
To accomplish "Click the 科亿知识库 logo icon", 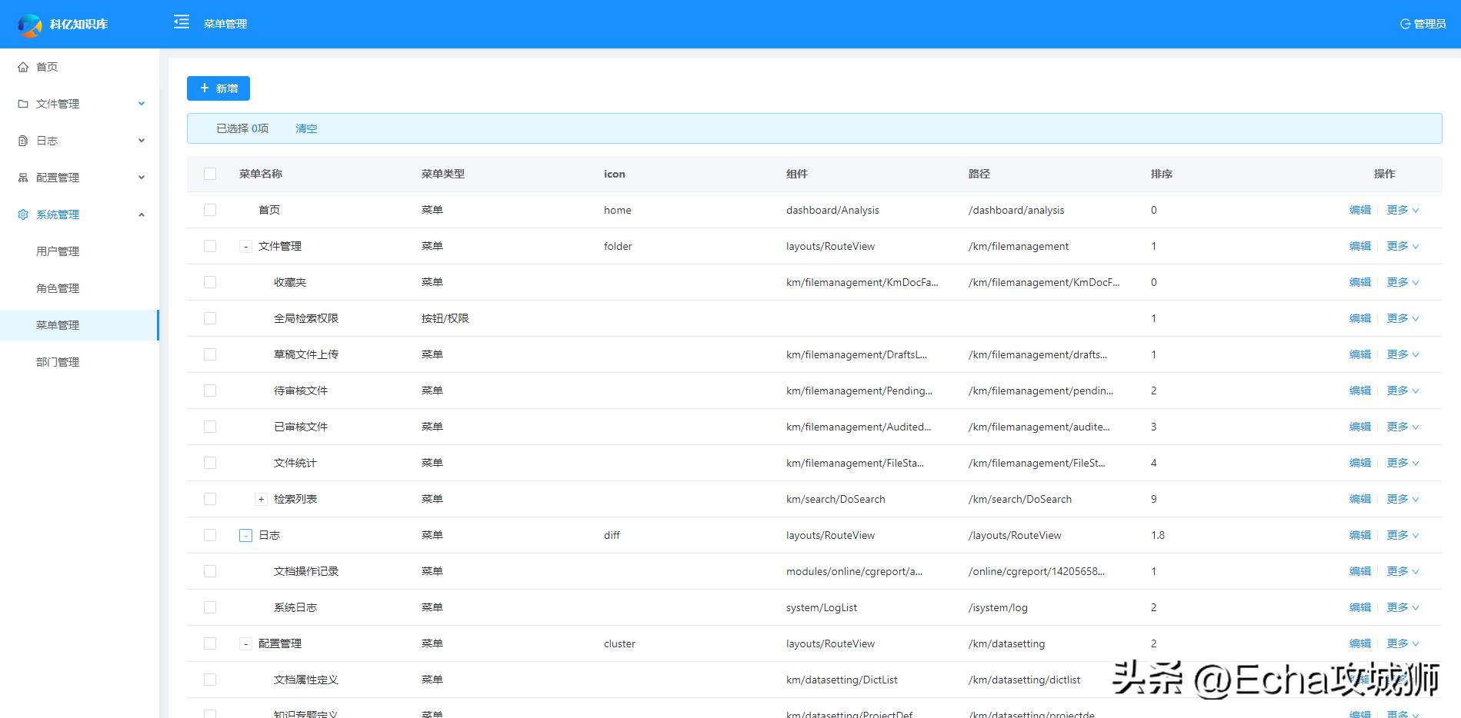I will (29, 25).
